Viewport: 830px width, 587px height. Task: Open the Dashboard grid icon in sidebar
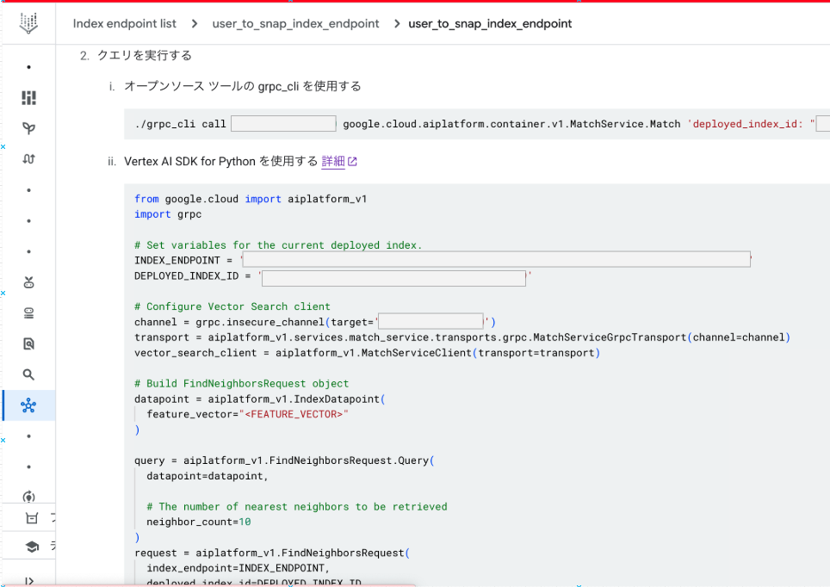28,97
